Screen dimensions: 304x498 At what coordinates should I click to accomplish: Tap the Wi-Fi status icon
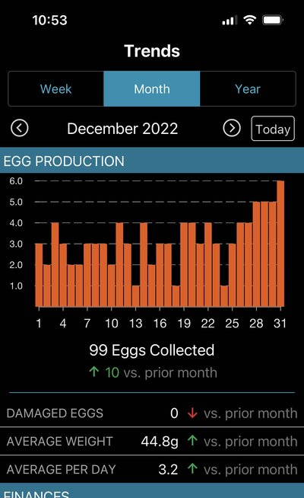[x=250, y=21]
